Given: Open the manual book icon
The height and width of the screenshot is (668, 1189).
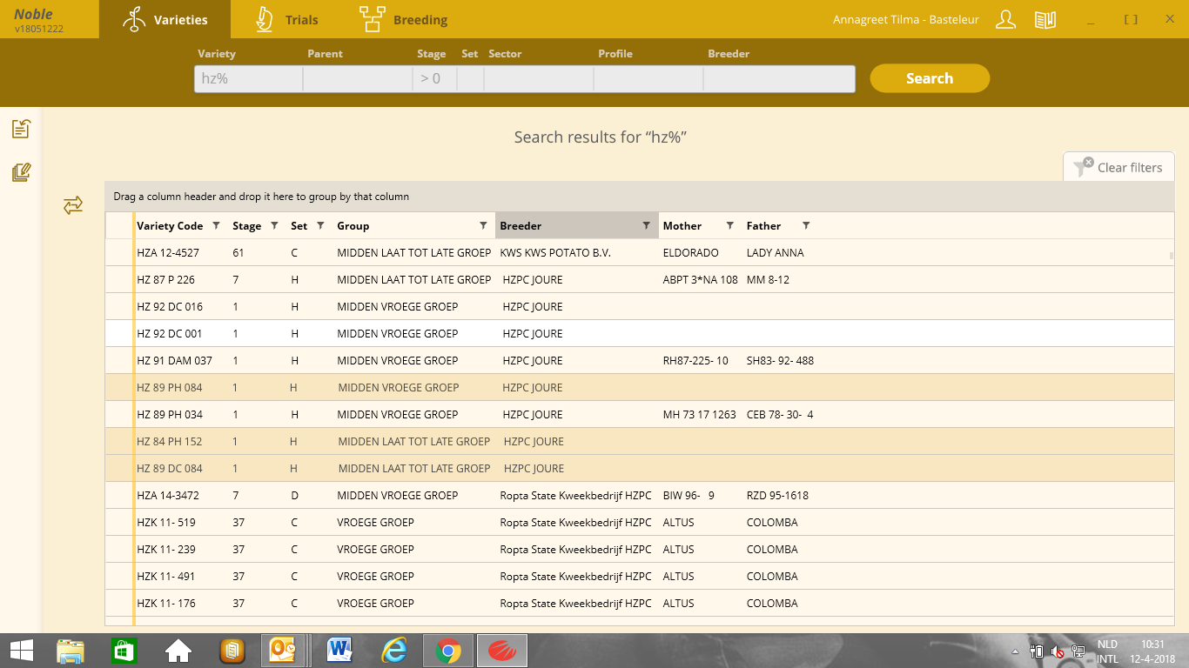Looking at the screenshot, I should coord(1045,19).
